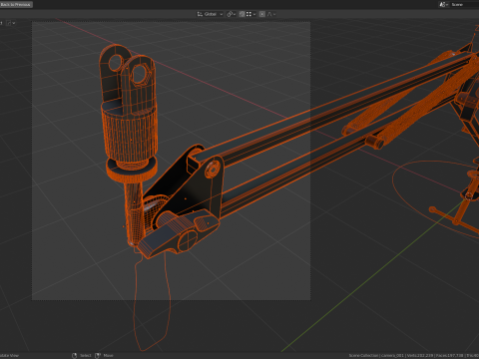
Task: Open the pivot point dropdown
Action: [x=232, y=14]
